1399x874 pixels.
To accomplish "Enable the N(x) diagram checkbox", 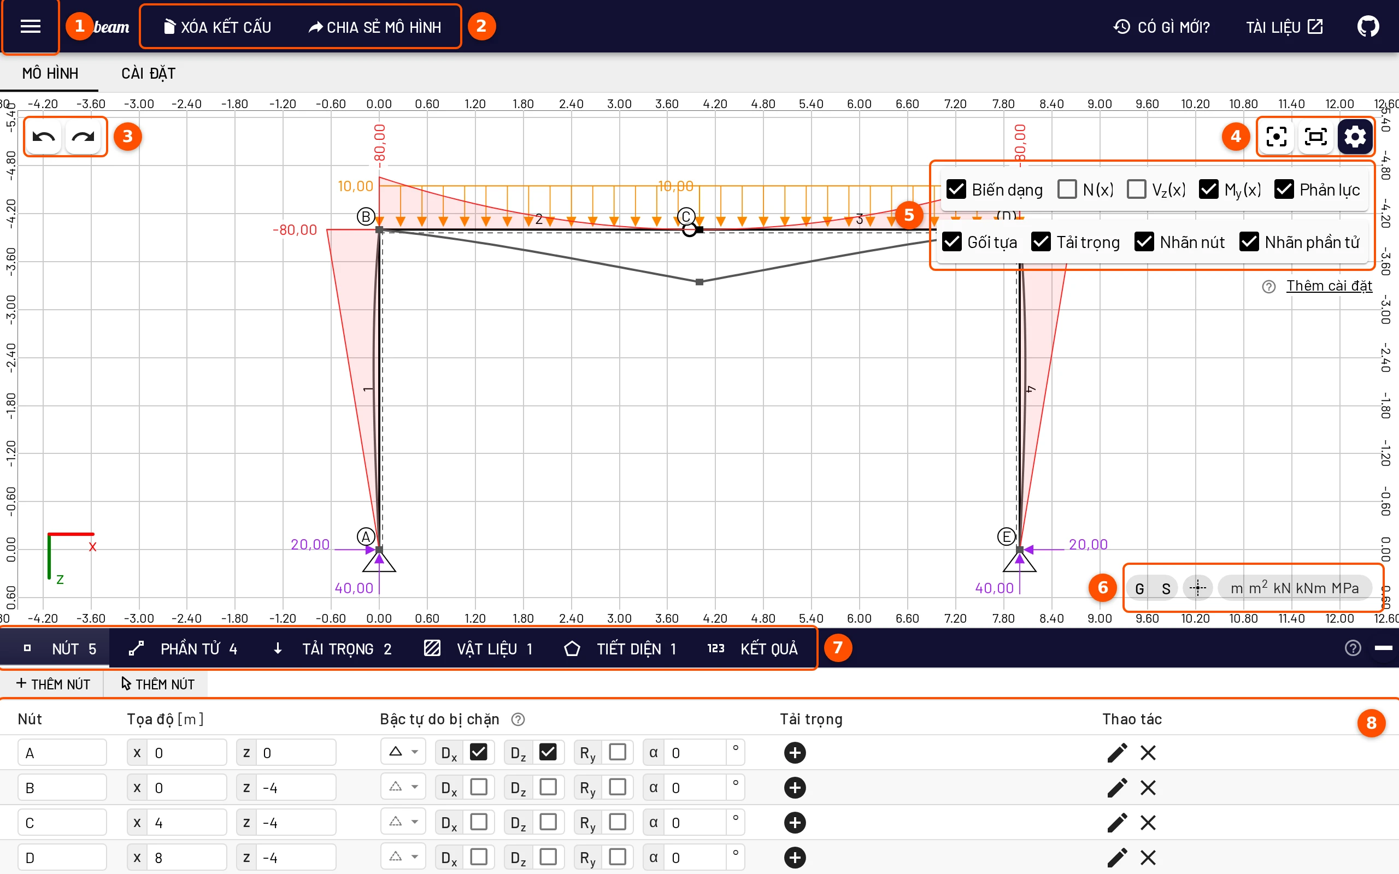I will pos(1067,189).
